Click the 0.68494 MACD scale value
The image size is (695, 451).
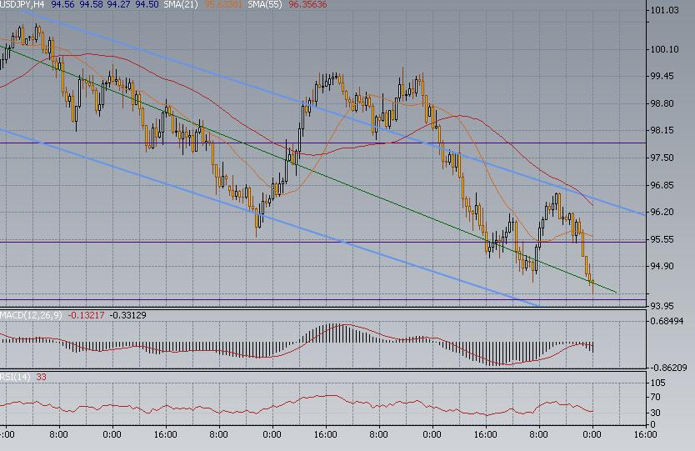667,322
